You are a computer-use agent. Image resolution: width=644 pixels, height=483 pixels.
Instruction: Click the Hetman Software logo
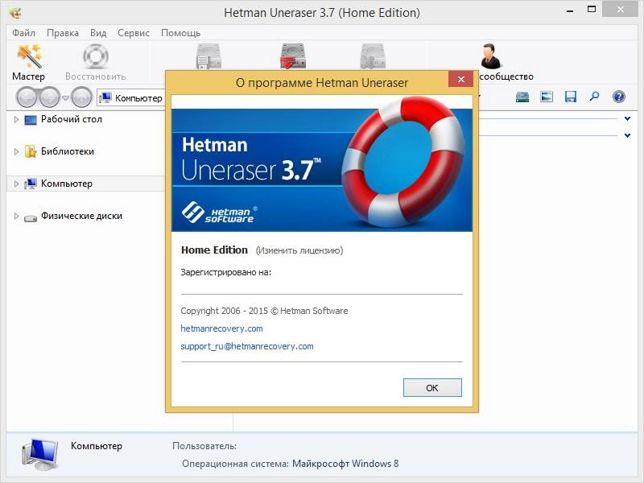(x=219, y=213)
